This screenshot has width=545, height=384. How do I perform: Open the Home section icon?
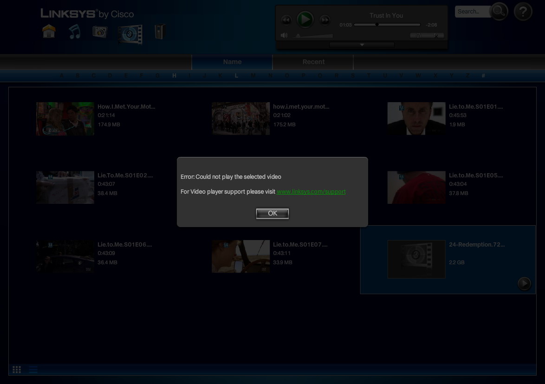click(x=49, y=32)
